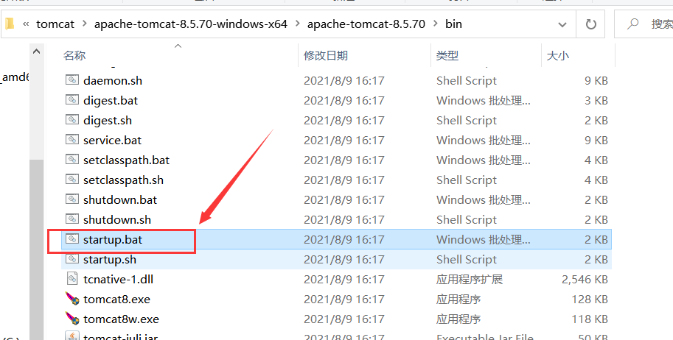Select the digest.bat file row
The image size is (673, 340).
tap(111, 100)
